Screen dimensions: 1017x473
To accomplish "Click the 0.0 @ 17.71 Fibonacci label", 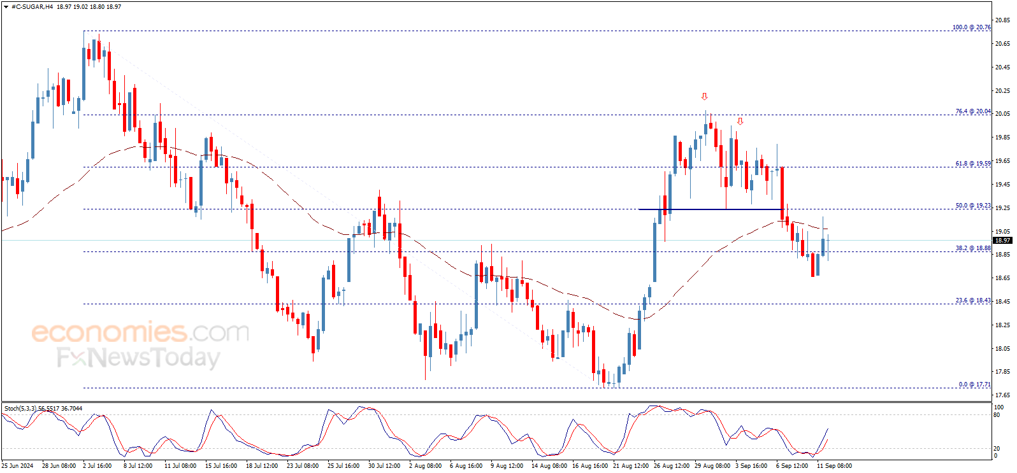I will tap(974, 385).
